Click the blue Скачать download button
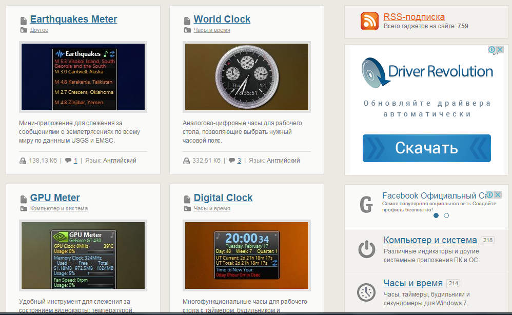Viewport: 512px width, 315px height. (x=426, y=148)
